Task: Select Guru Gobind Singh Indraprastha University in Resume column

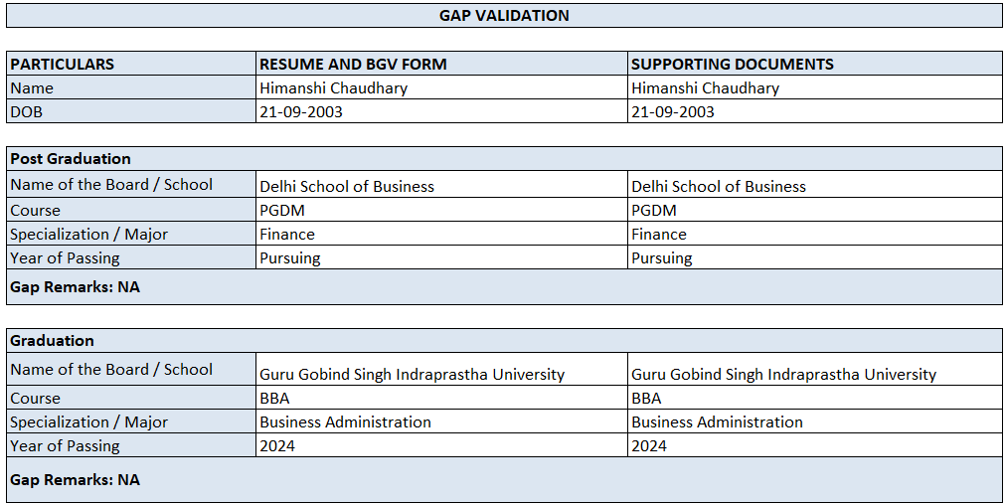Action: (x=412, y=375)
